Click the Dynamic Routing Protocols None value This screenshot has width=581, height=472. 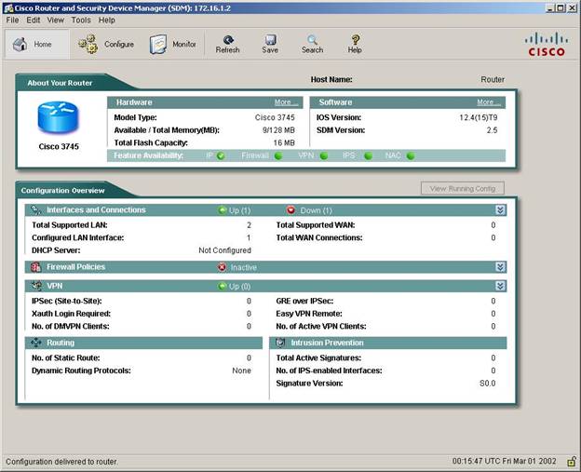241,371
